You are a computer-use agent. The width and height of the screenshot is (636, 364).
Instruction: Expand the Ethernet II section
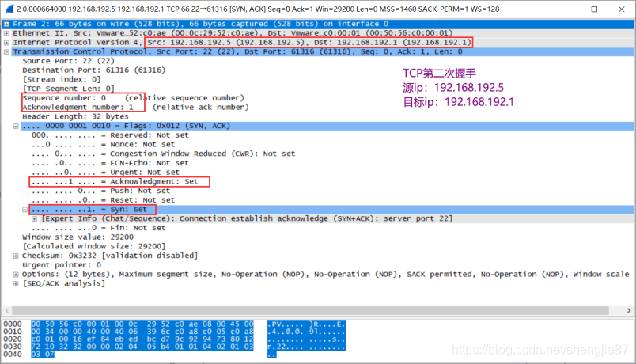(x=7, y=33)
